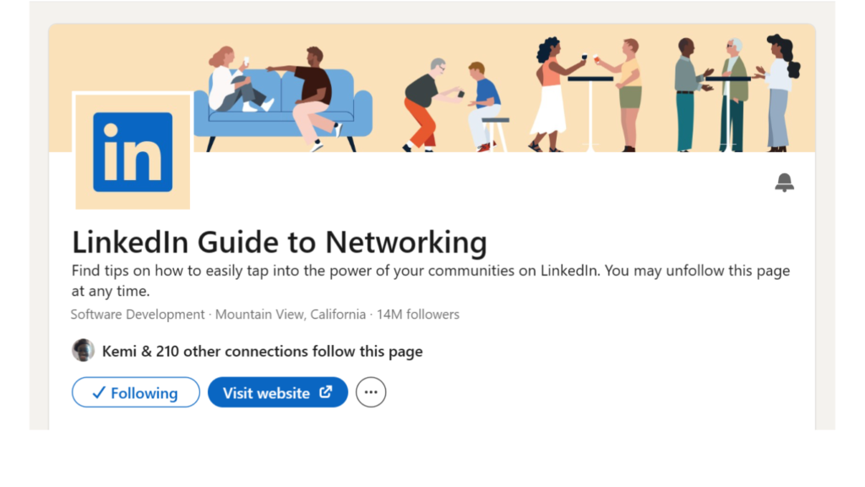This screenshot has width=865, height=487.
Task: Expand additional page actions via ellipsis
Action: pyautogui.click(x=371, y=391)
